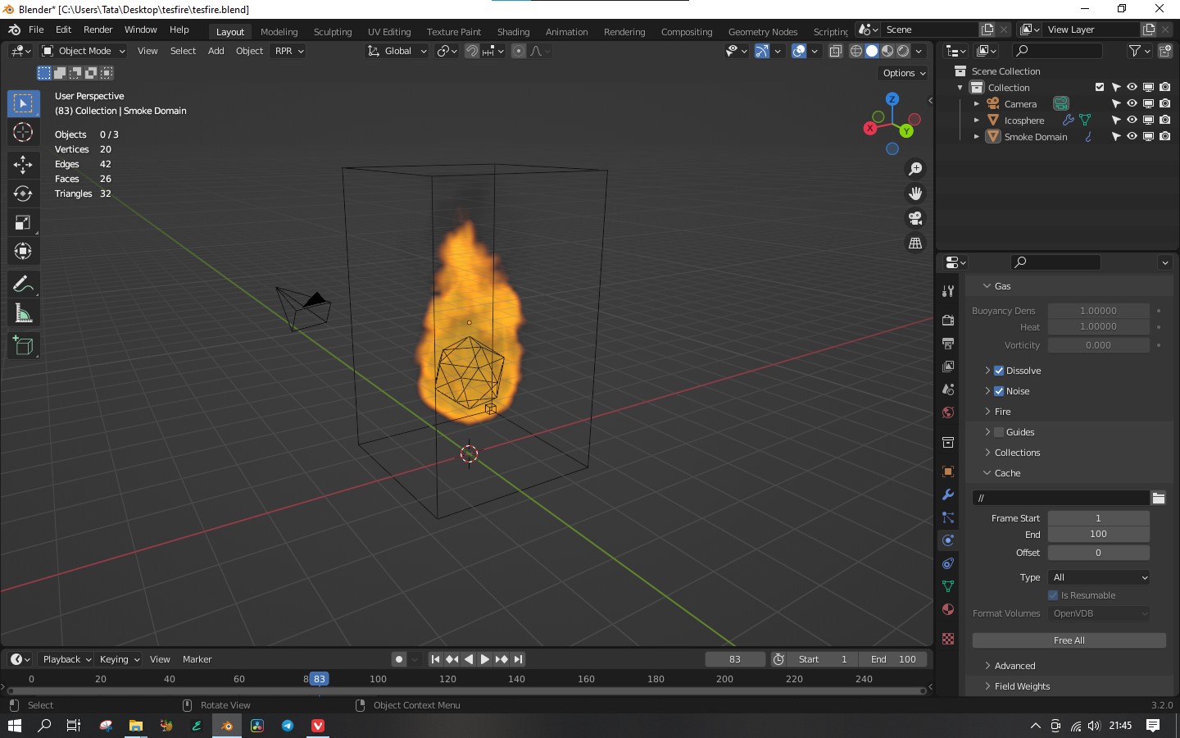Hide Icosphere in viewport via eye icon
The width and height of the screenshot is (1180, 738).
pos(1132,120)
